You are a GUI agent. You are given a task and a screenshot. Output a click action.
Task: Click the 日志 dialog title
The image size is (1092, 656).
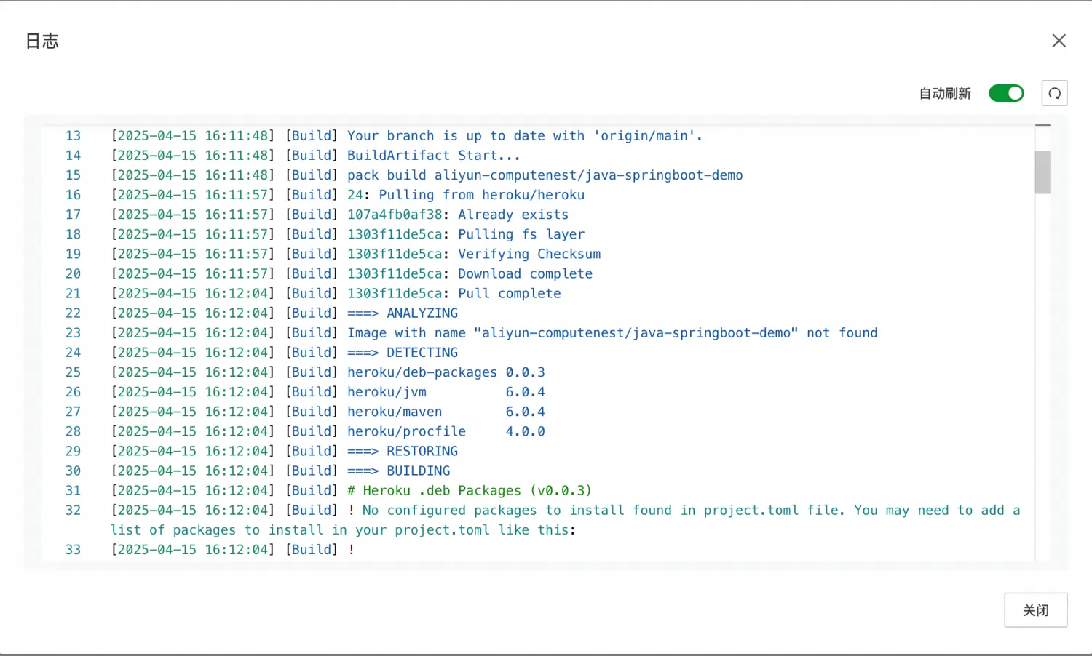[41, 41]
